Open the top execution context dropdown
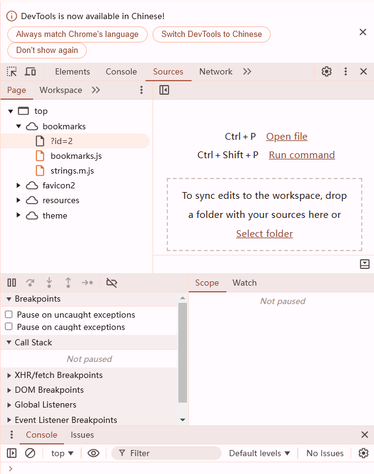This screenshot has width=374, height=474. [x=62, y=453]
